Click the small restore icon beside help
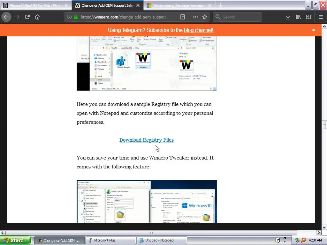Screen dimensions: 327x245 tap(285, 238)
